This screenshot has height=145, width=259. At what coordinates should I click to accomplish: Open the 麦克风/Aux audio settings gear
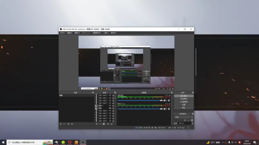click(x=169, y=109)
